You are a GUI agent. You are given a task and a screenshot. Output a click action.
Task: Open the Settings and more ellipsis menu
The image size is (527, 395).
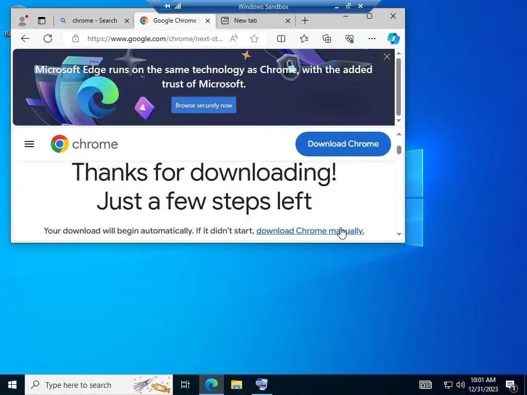pyautogui.click(x=372, y=39)
